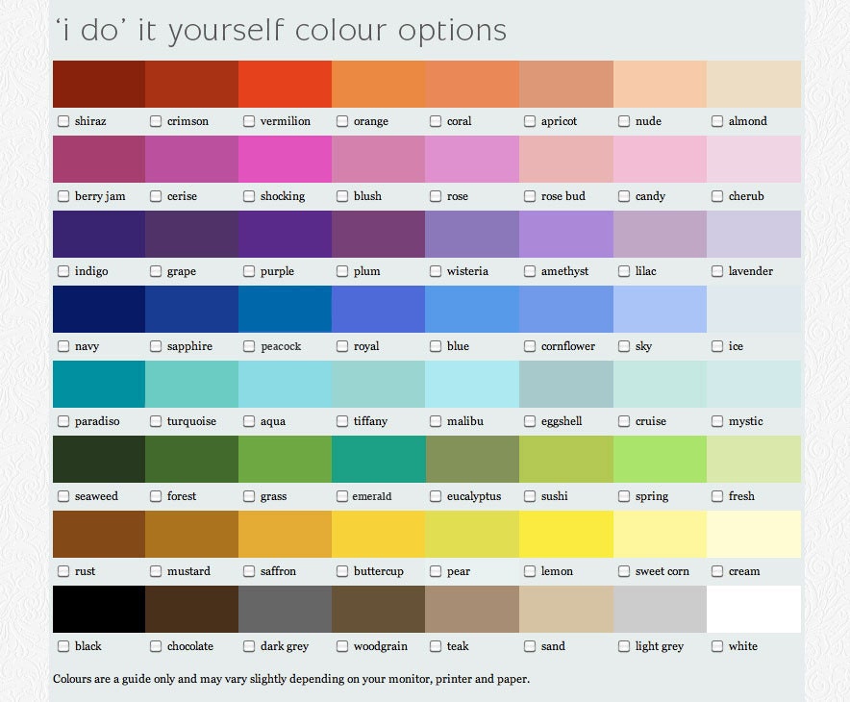This screenshot has width=850, height=702.
Task: Tick the cornflower checkbox
Action: click(x=530, y=346)
